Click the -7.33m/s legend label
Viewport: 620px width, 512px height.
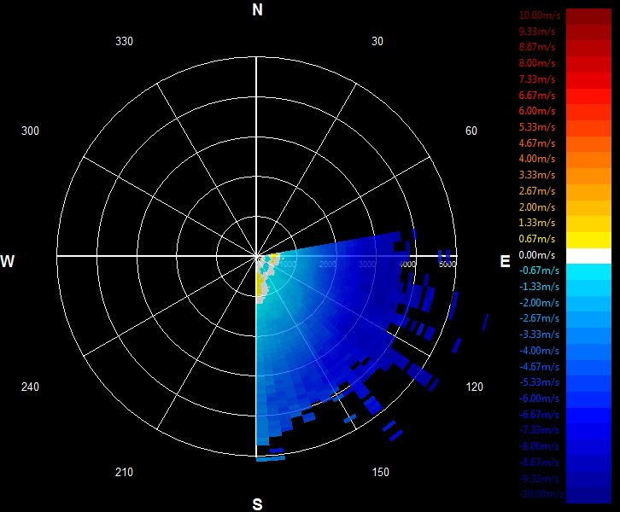(x=539, y=430)
